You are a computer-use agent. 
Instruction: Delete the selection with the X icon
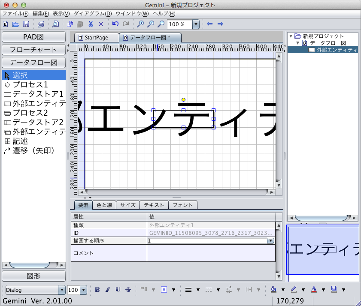[101, 24]
